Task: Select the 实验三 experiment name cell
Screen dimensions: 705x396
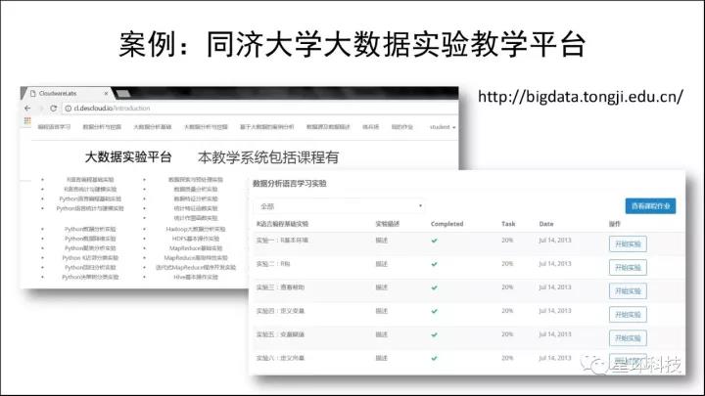Action: 280,287
